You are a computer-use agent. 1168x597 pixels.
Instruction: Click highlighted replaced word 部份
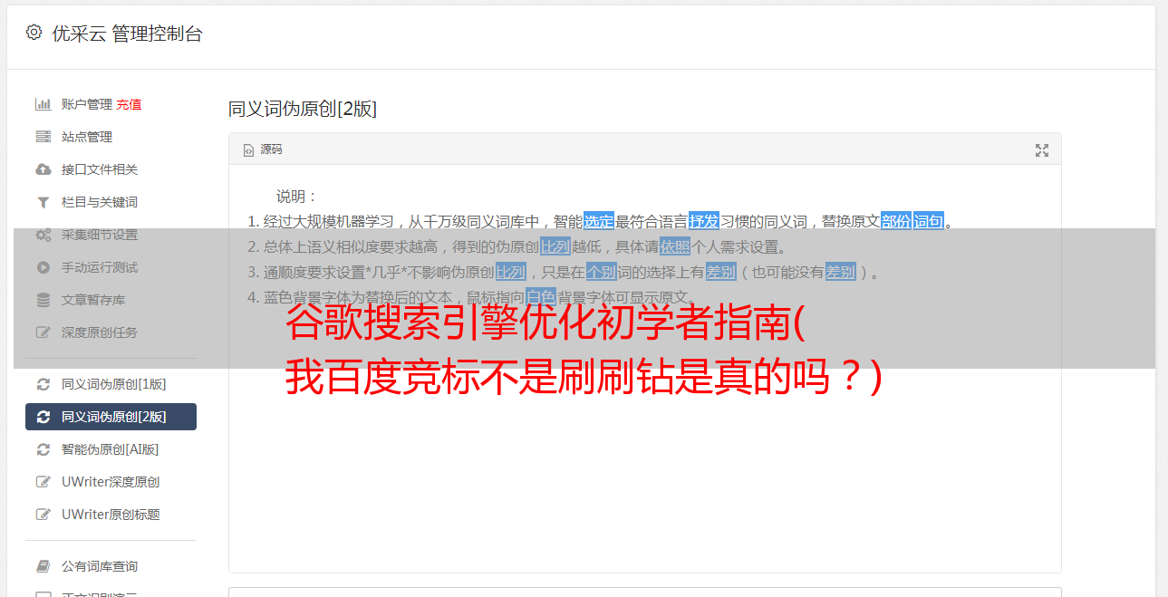tap(895, 221)
